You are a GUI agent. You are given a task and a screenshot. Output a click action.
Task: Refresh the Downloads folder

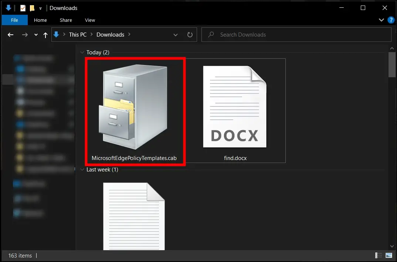(190, 35)
